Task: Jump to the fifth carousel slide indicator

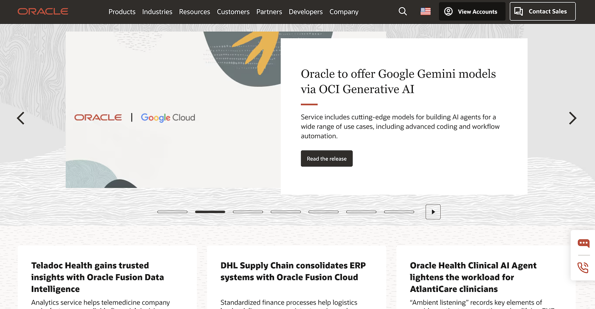Action: click(324, 212)
